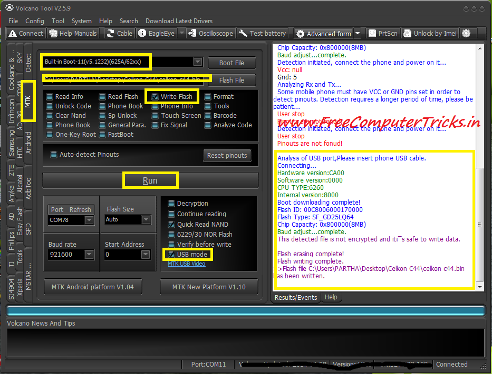Viewport: 492px width, 374px height.
Task: Open the Tool menu
Action: (58, 21)
